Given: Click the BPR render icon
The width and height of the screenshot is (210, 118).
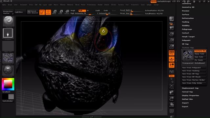Looking at the screenshot, I should [x=171, y=19].
